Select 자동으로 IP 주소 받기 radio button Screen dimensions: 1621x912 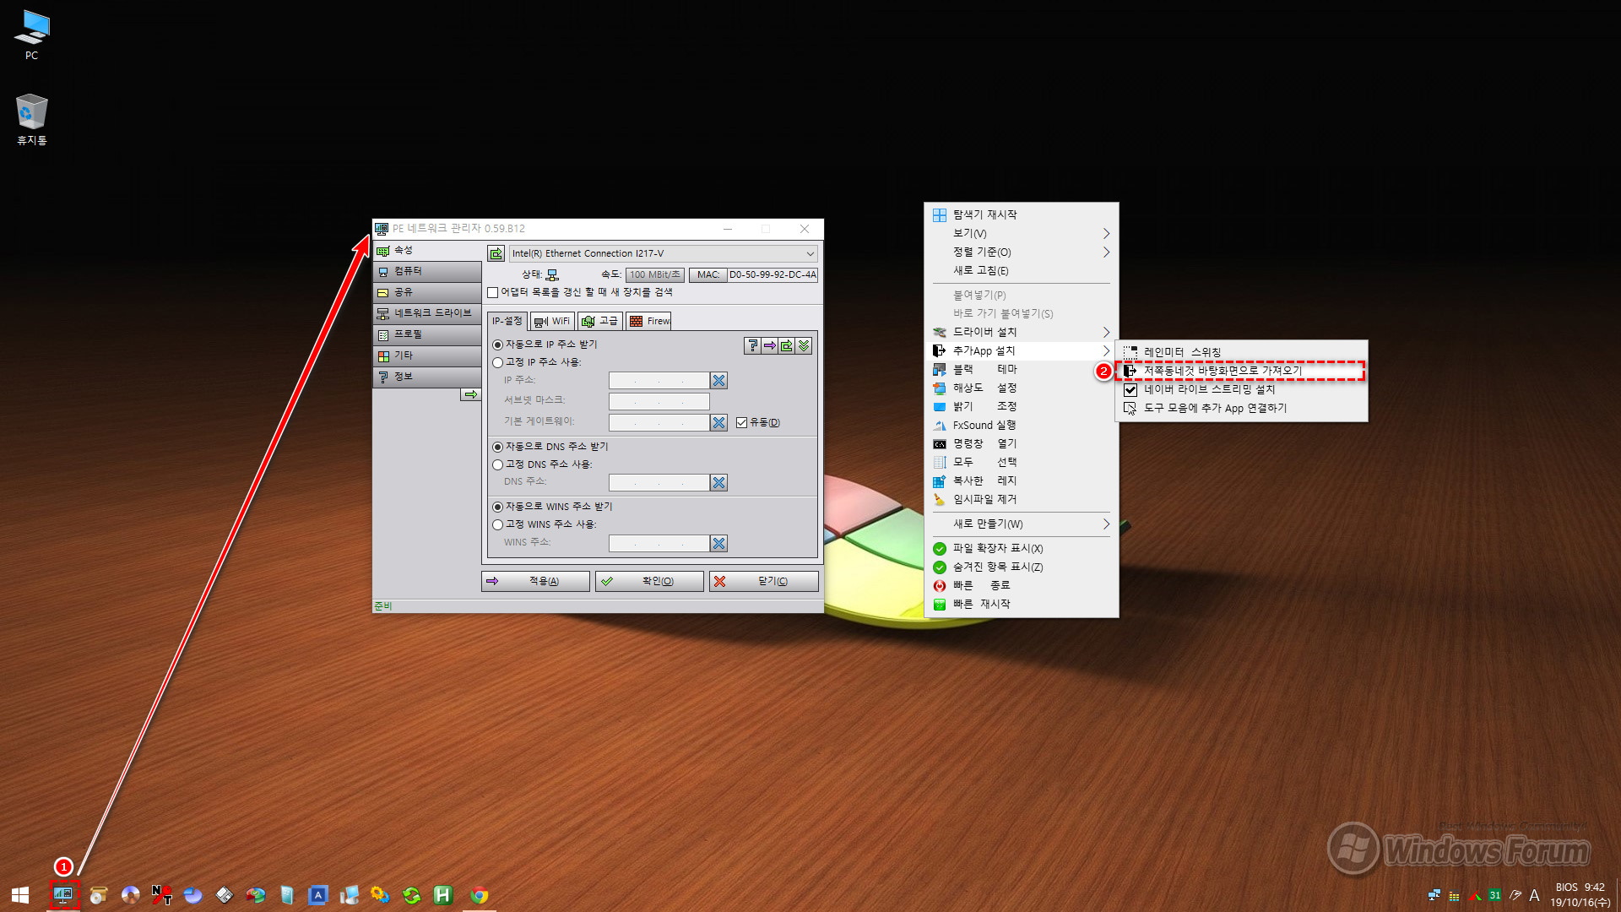(x=497, y=345)
